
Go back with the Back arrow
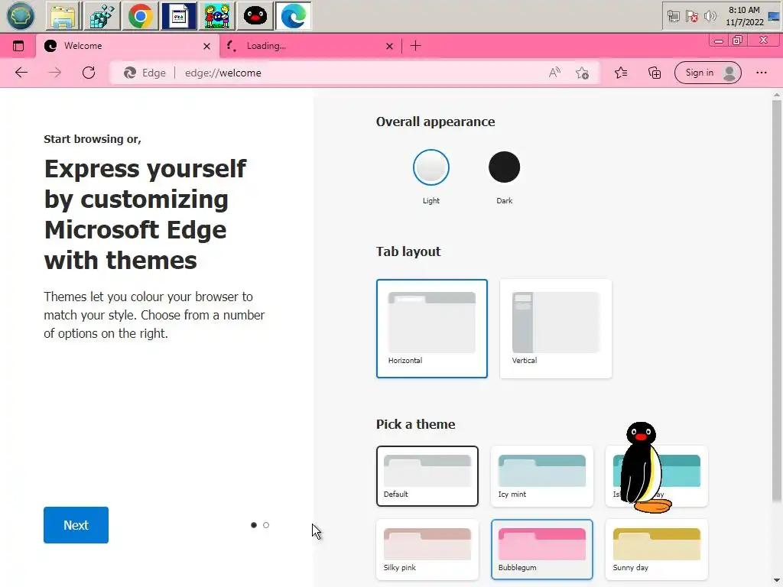click(x=21, y=73)
